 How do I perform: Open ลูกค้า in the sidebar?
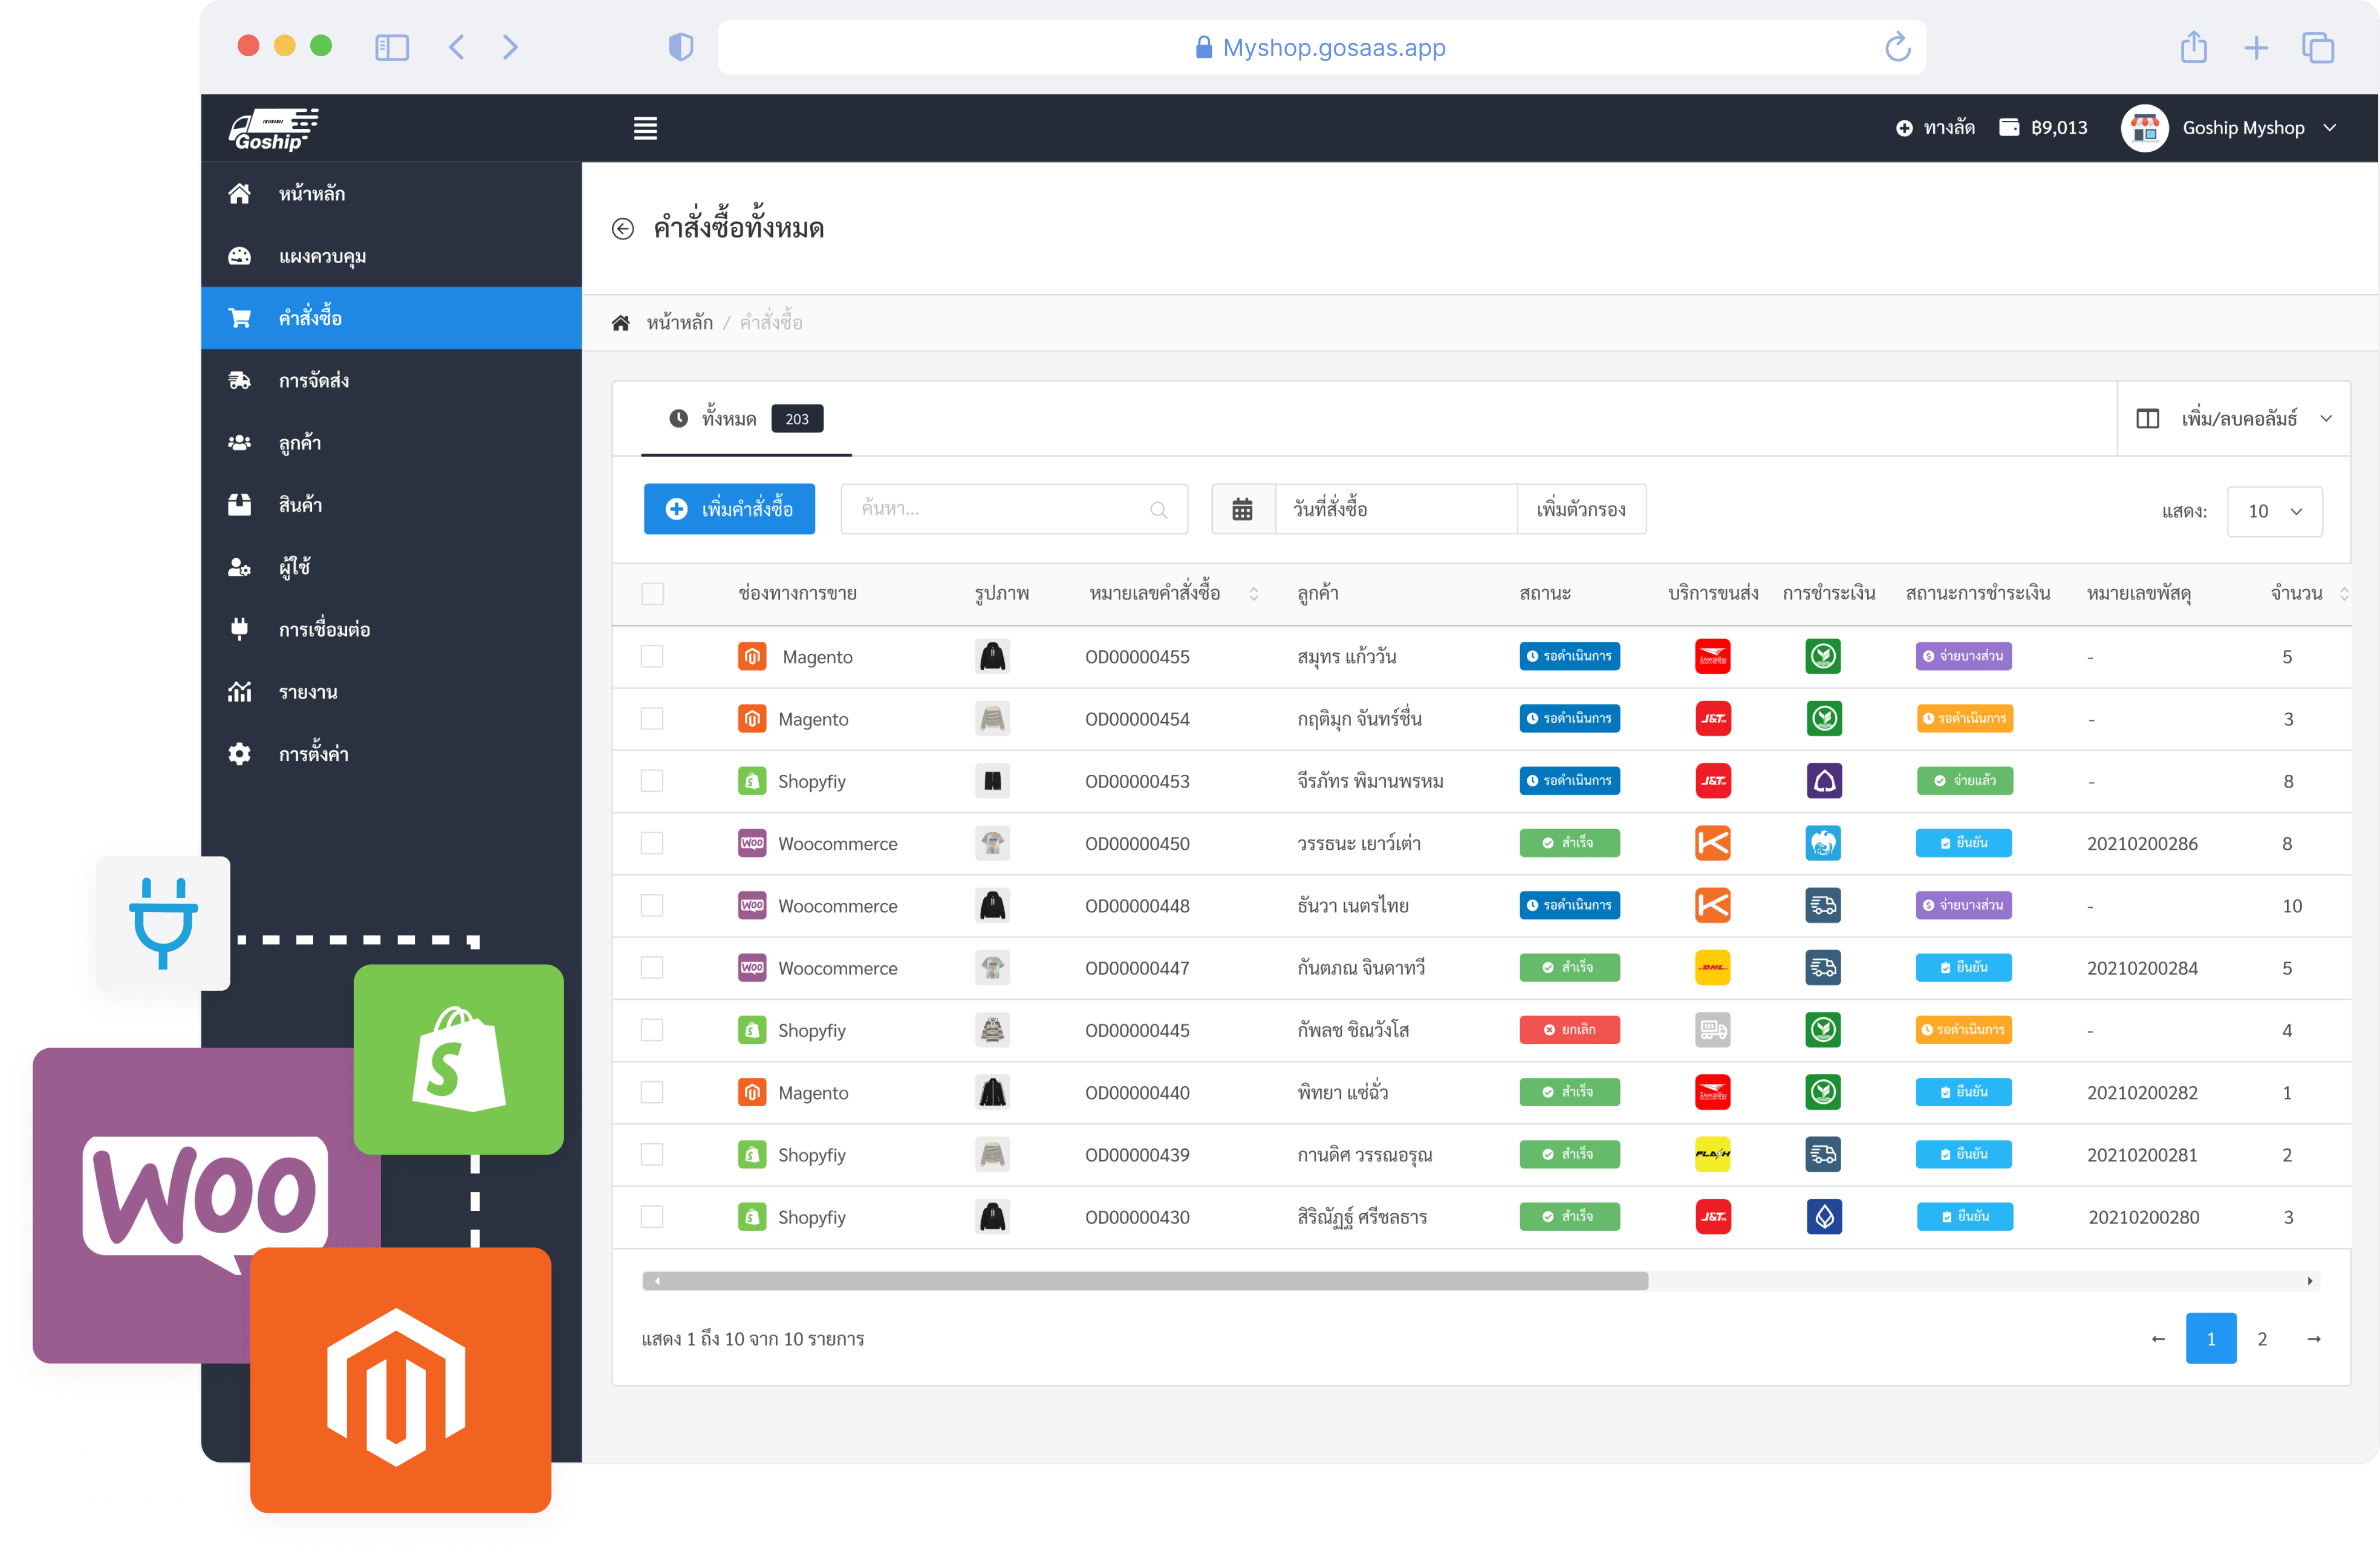[x=391, y=443]
